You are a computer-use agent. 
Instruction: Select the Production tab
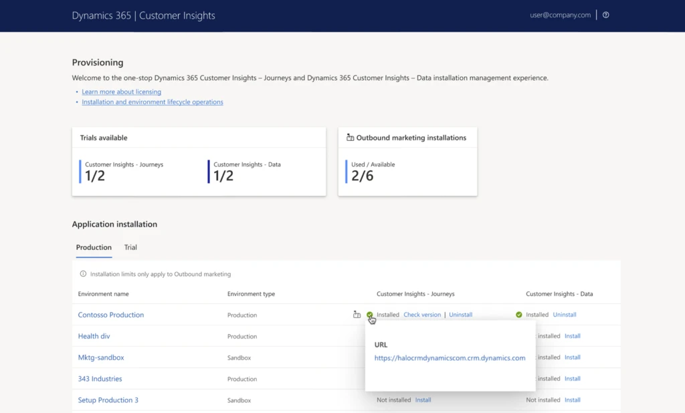[x=94, y=247]
